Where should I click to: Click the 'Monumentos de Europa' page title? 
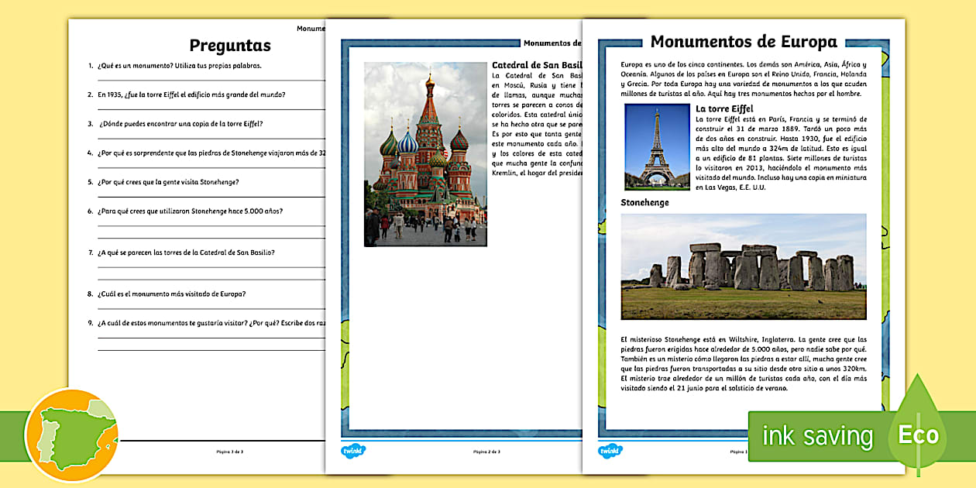tap(746, 40)
